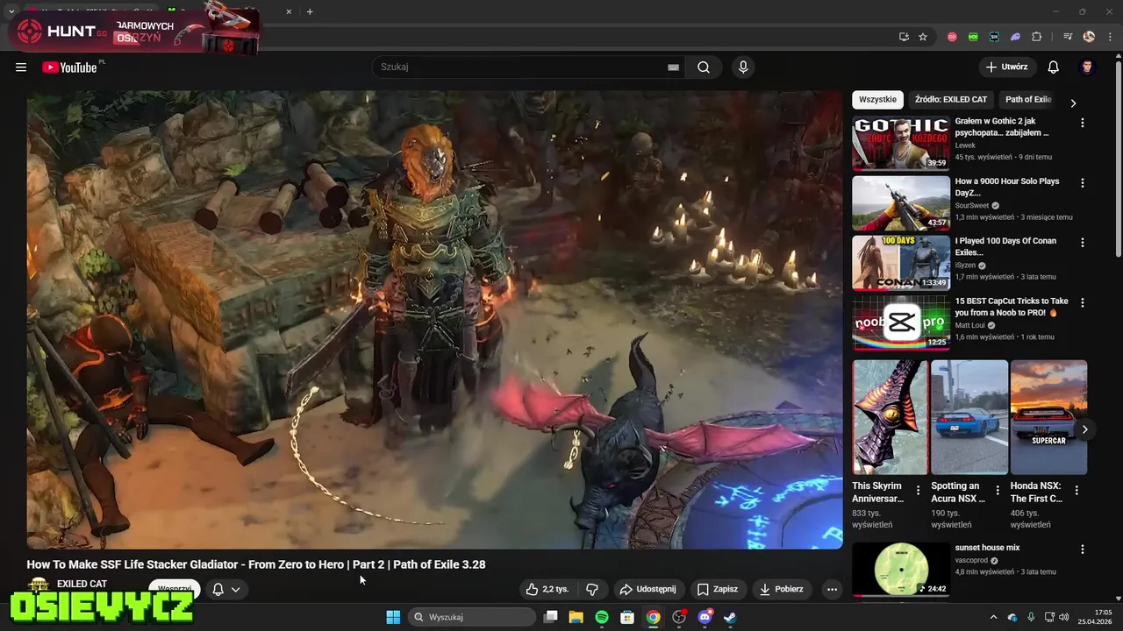Open tab search dropdown arrow

11,11
